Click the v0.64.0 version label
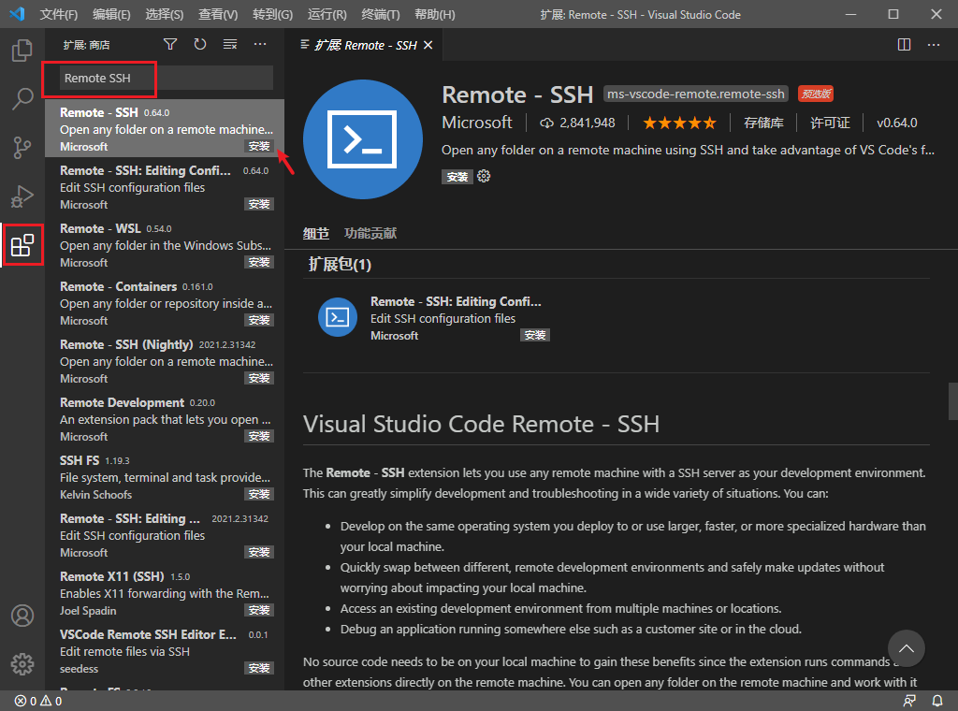The image size is (958, 711). pyautogui.click(x=897, y=123)
